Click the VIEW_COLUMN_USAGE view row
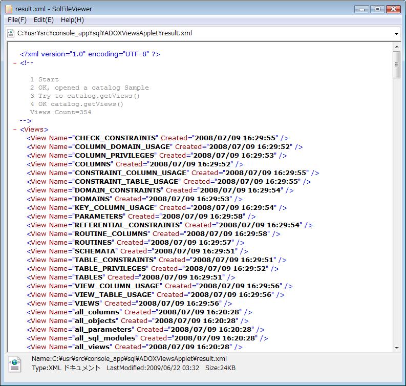This screenshot has width=406, height=386. click(x=160, y=286)
